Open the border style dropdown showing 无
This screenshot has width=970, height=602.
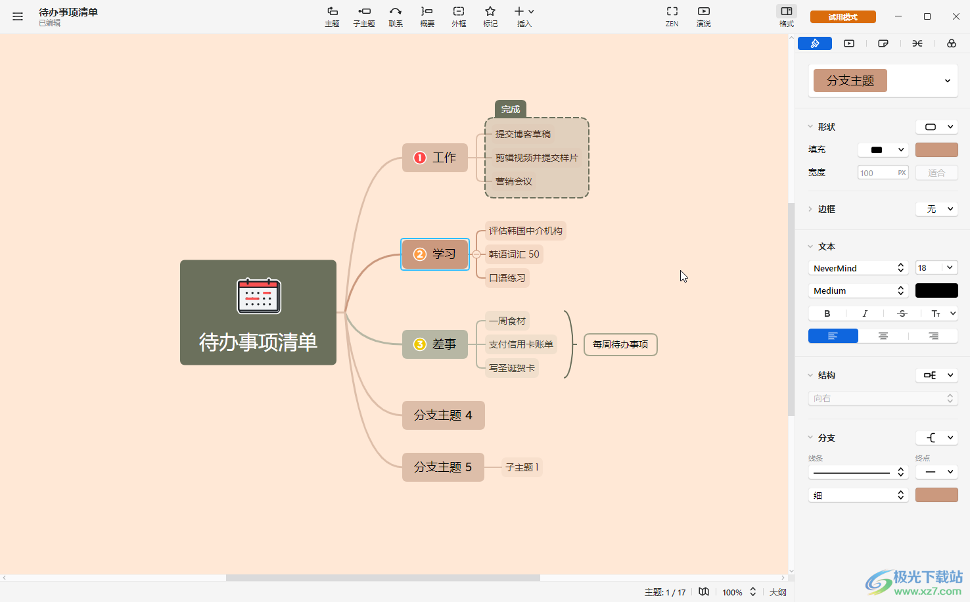[x=936, y=209]
